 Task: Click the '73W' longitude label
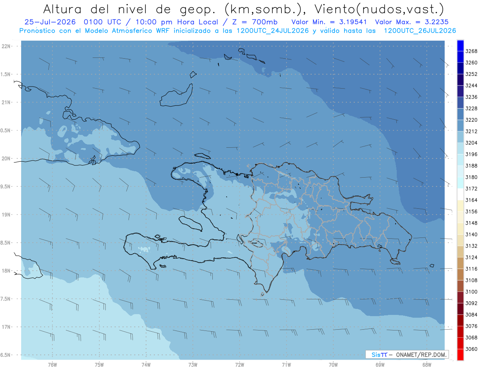193,365
